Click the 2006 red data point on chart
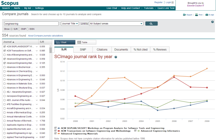 [174, 77]
